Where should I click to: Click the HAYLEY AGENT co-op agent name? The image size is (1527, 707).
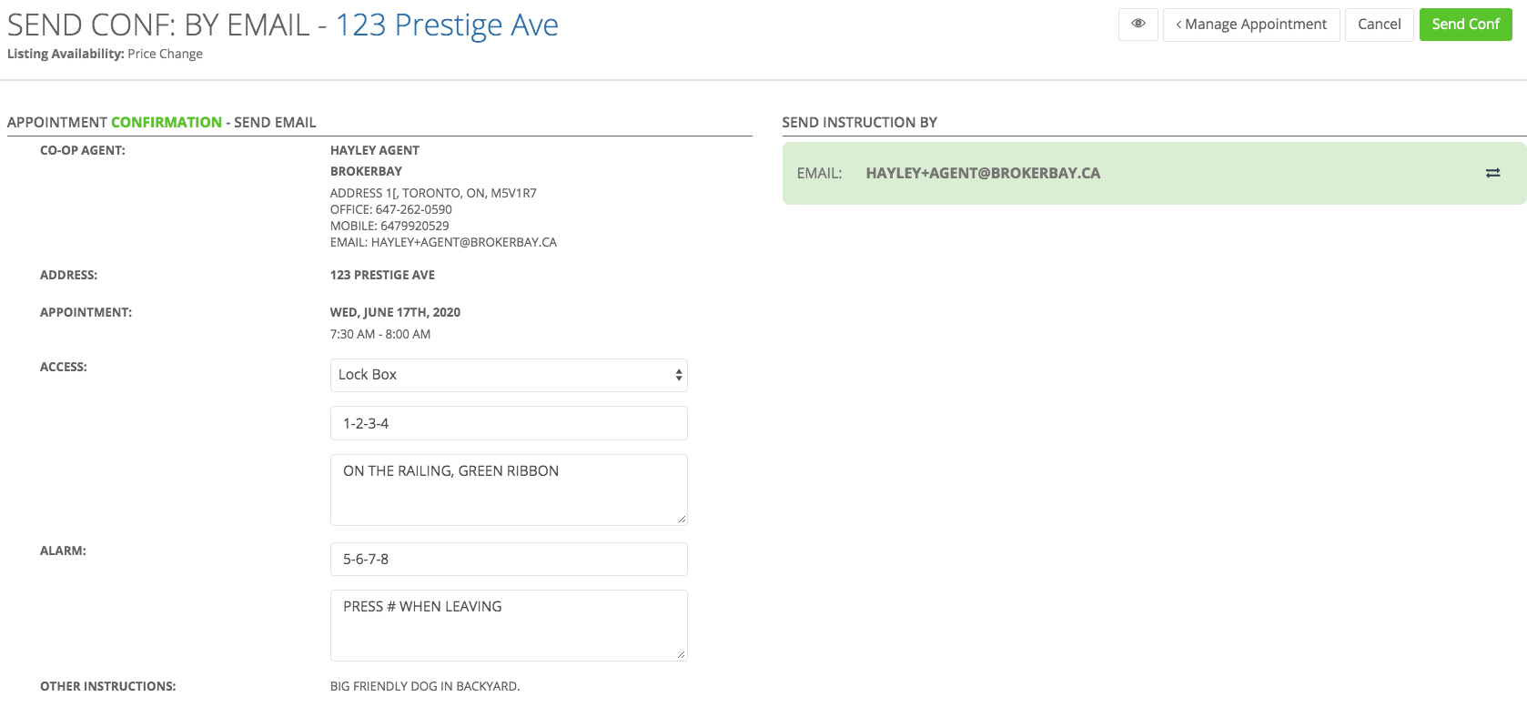pyautogui.click(x=375, y=150)
